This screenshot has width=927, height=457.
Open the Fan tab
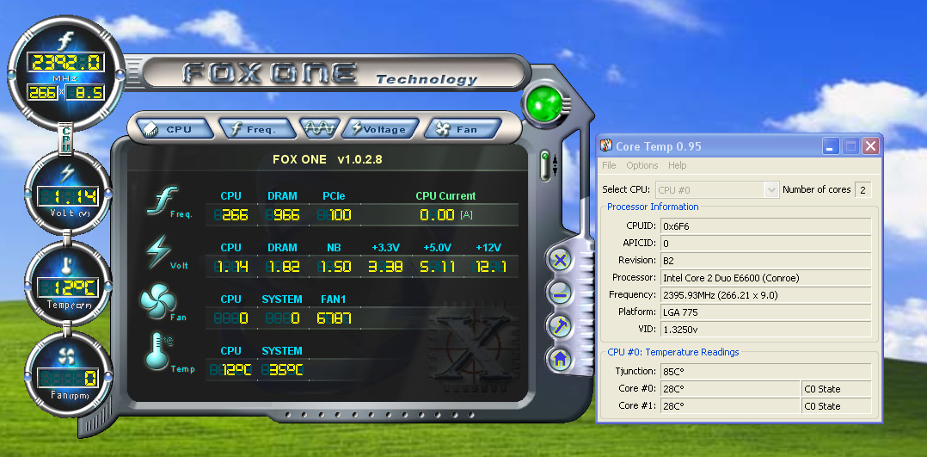(463, 129)
